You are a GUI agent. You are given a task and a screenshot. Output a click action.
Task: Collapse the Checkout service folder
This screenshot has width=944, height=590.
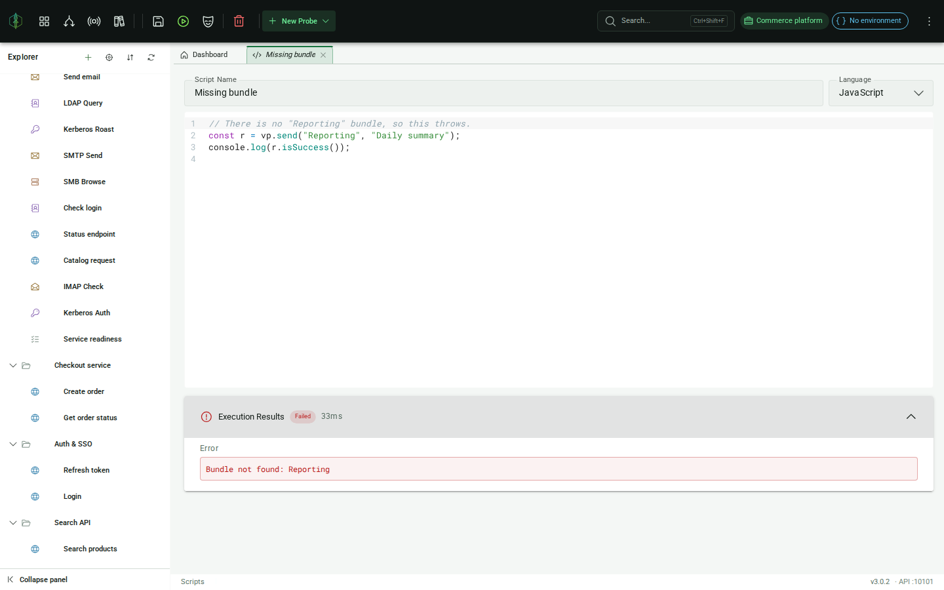click(x=12, y=365)
